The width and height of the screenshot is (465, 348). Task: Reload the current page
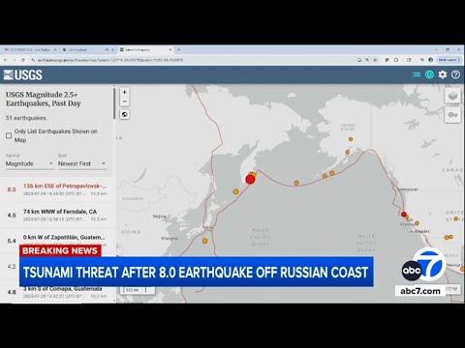click(23, 60)
